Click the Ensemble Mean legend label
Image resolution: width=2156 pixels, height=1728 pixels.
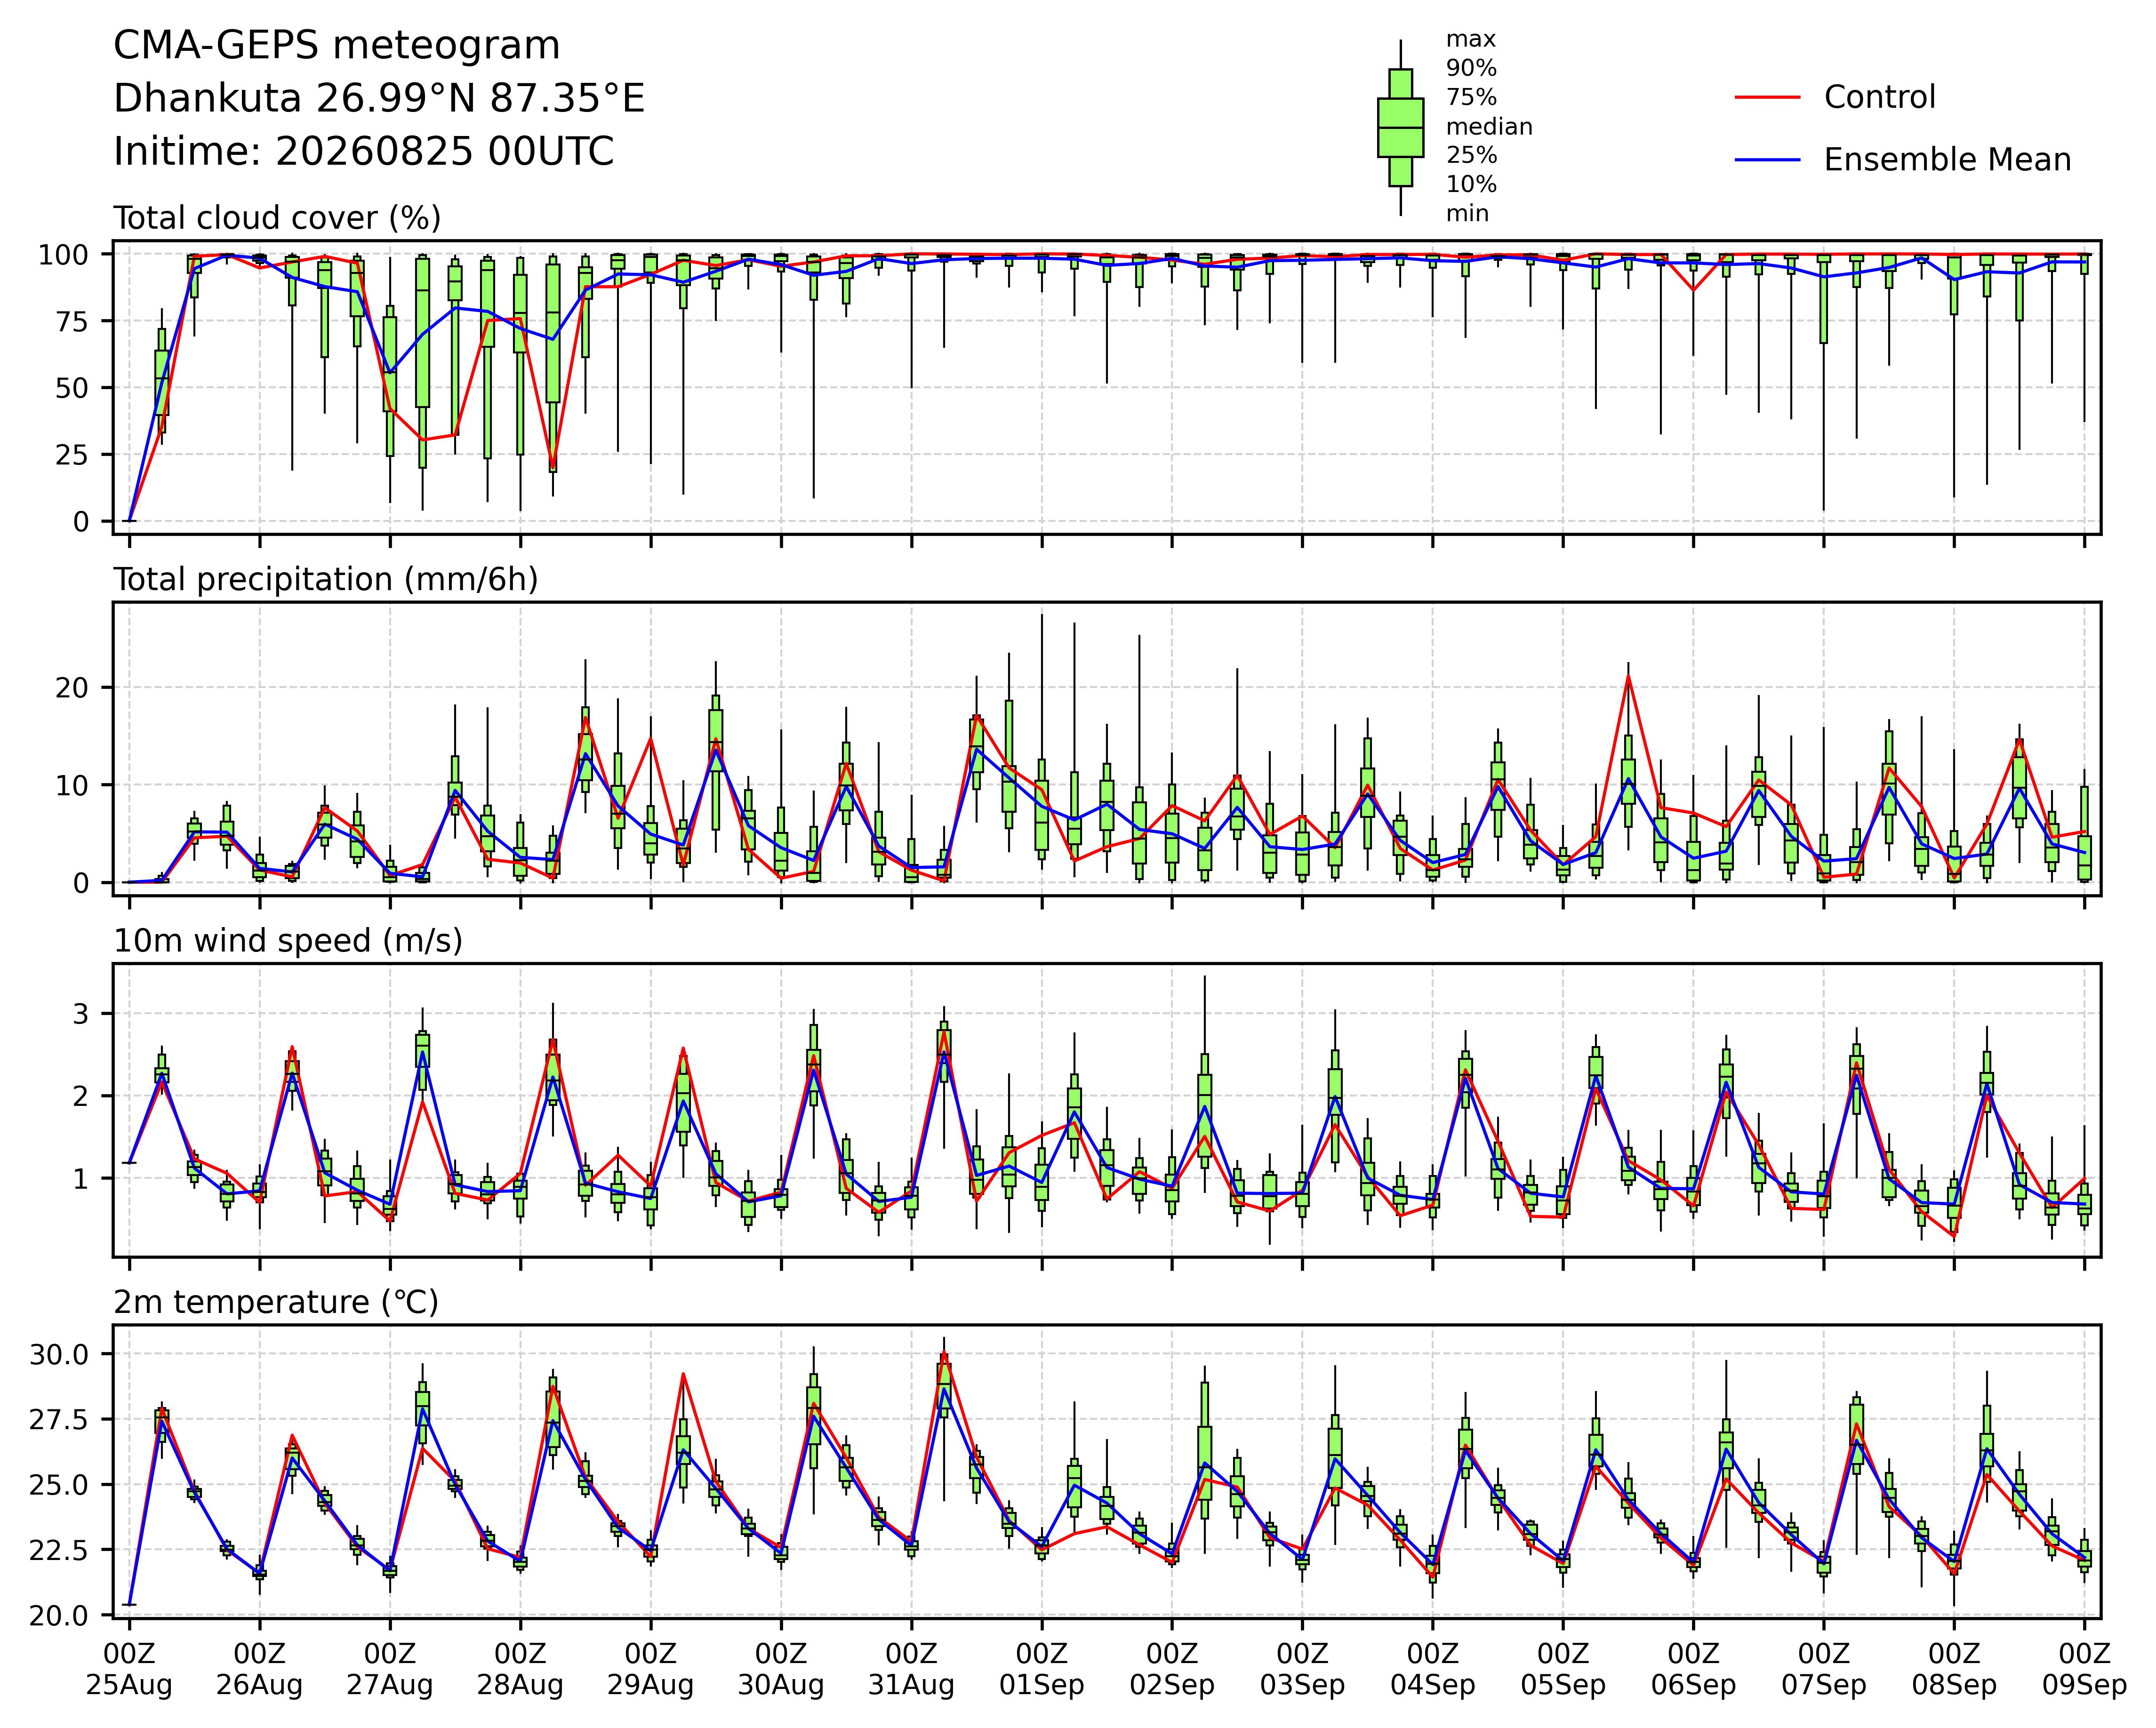click(1947, 160)
